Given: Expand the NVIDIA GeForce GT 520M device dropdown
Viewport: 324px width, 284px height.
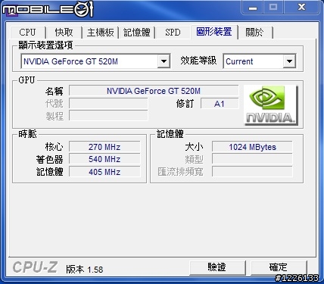Looking at the screenshot, I should tap(164, 61).
